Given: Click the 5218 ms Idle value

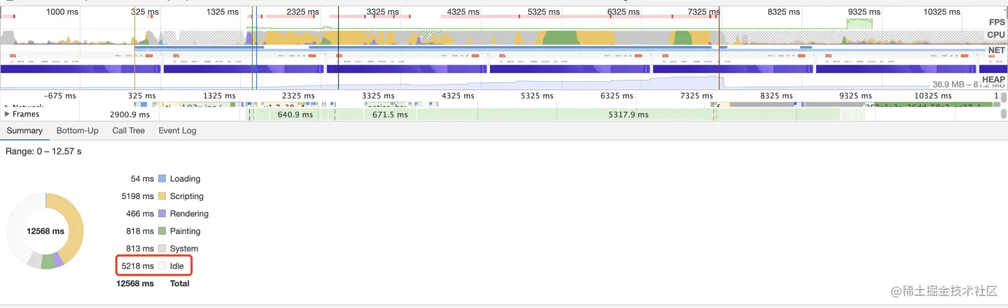Looking at the screenshot, I should [x=137, y=266].
